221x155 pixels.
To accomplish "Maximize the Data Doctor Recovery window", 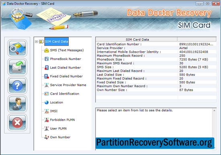I will click(x=207, y=4).
